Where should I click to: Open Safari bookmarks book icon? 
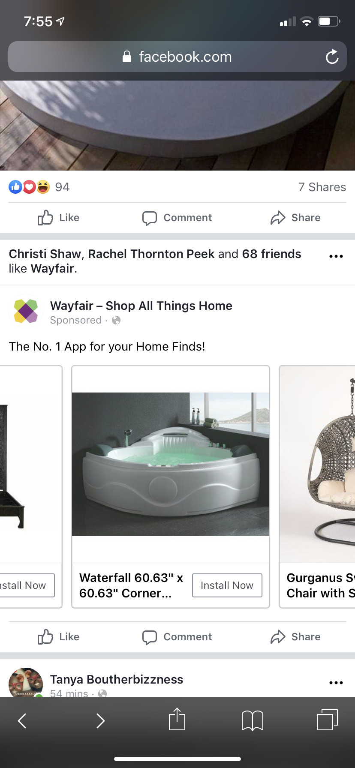253,720
